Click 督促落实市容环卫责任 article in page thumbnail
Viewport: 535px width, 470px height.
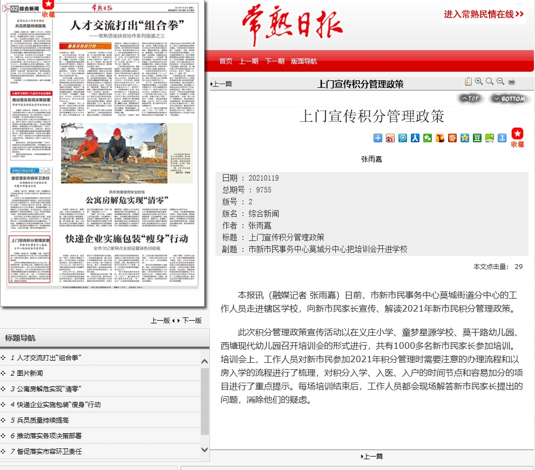tap(30, 197)
